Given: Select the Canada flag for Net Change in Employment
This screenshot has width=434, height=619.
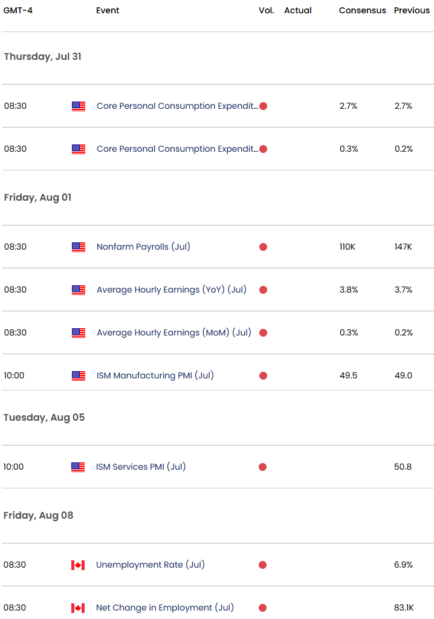Looking at the screenshot, I should 78,608.
